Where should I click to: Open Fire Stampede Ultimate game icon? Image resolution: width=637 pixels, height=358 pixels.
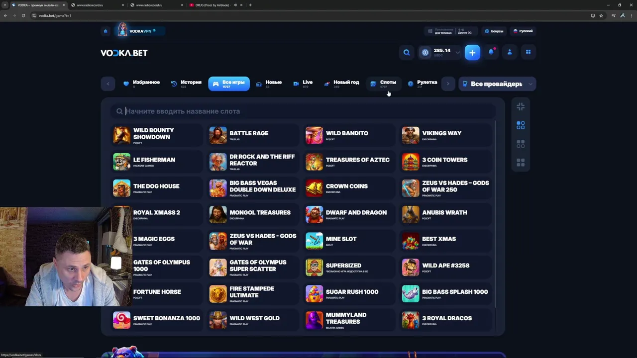218,293
